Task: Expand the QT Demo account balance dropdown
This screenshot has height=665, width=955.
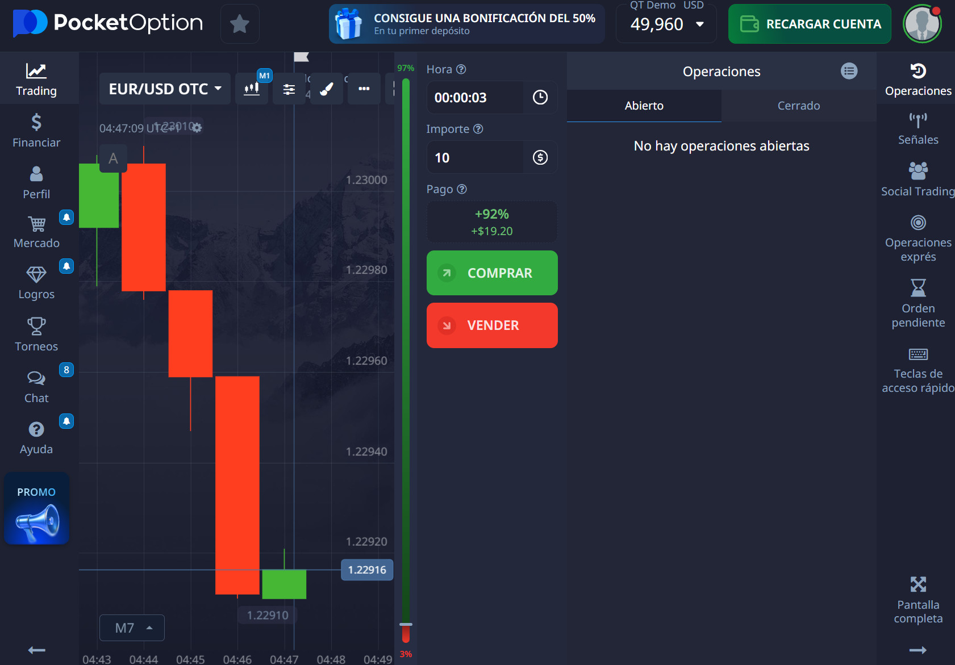Action: (x=666, y=24)
